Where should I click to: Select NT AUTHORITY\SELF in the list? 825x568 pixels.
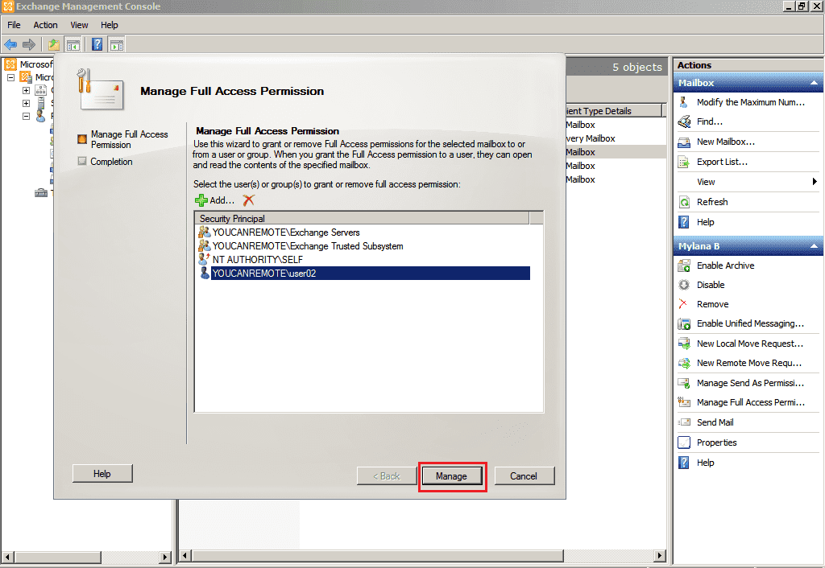(x=251, y=260)
